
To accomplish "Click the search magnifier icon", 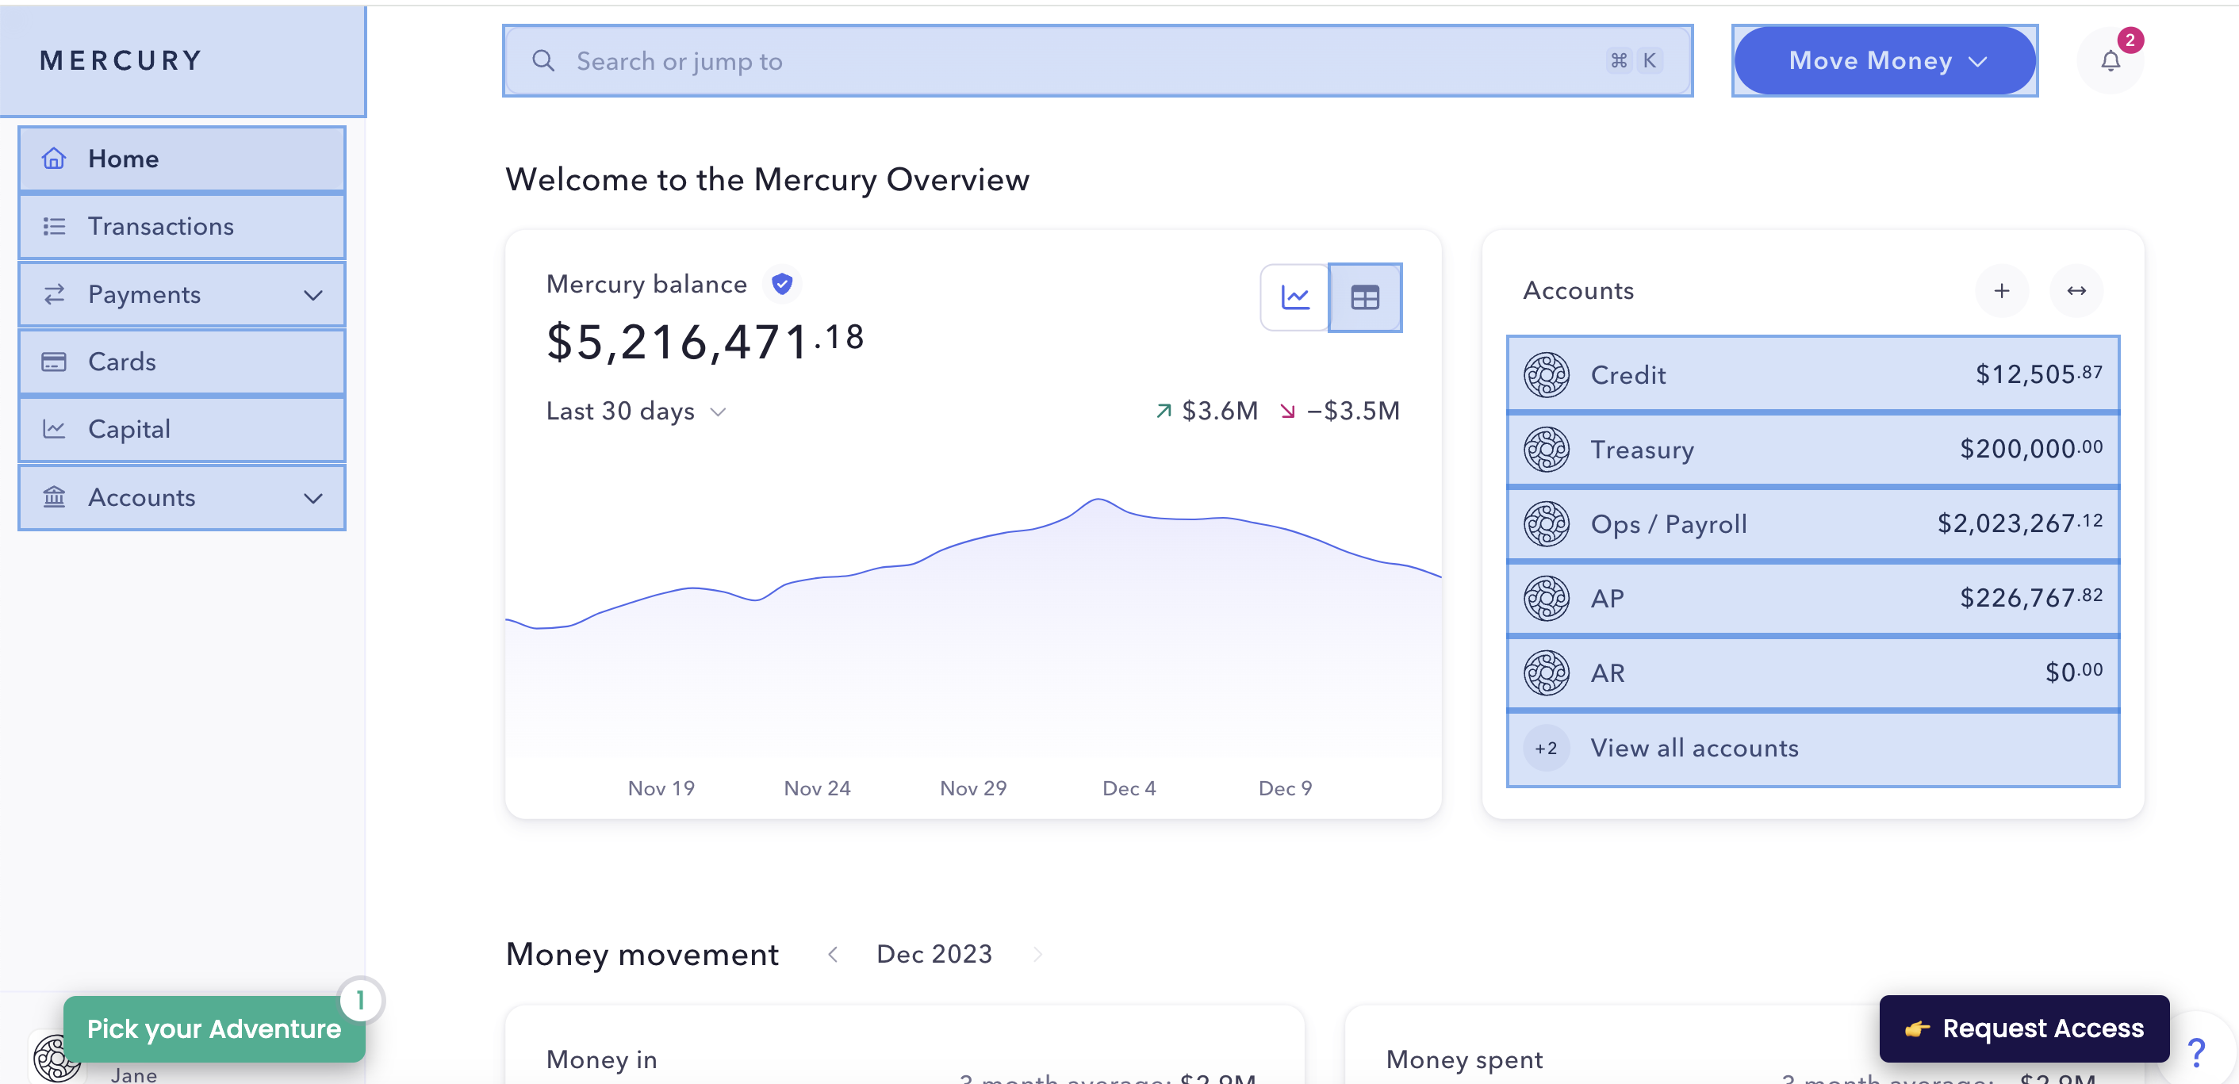I will tap(543, 61).
